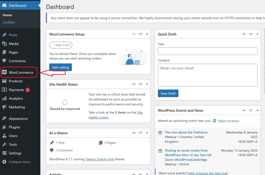The height and width of the screenshot is (175, 265).
Task: Click the Media library icon
Action: click(4, 44)
